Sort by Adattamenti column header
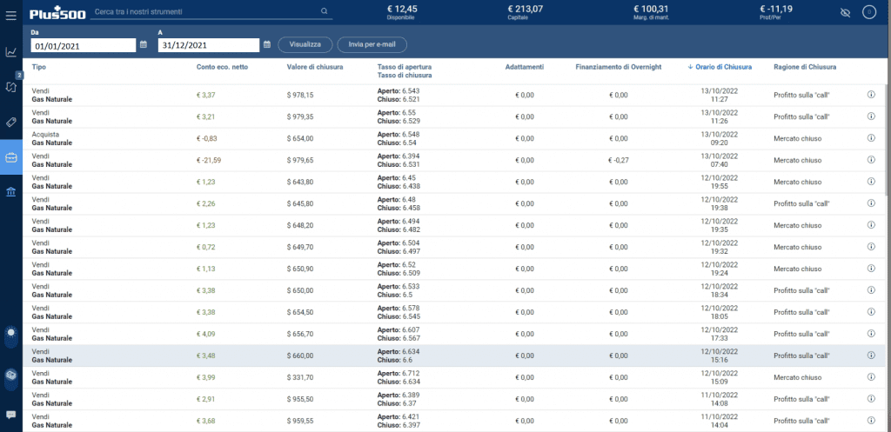 click(x=525, y=67)
